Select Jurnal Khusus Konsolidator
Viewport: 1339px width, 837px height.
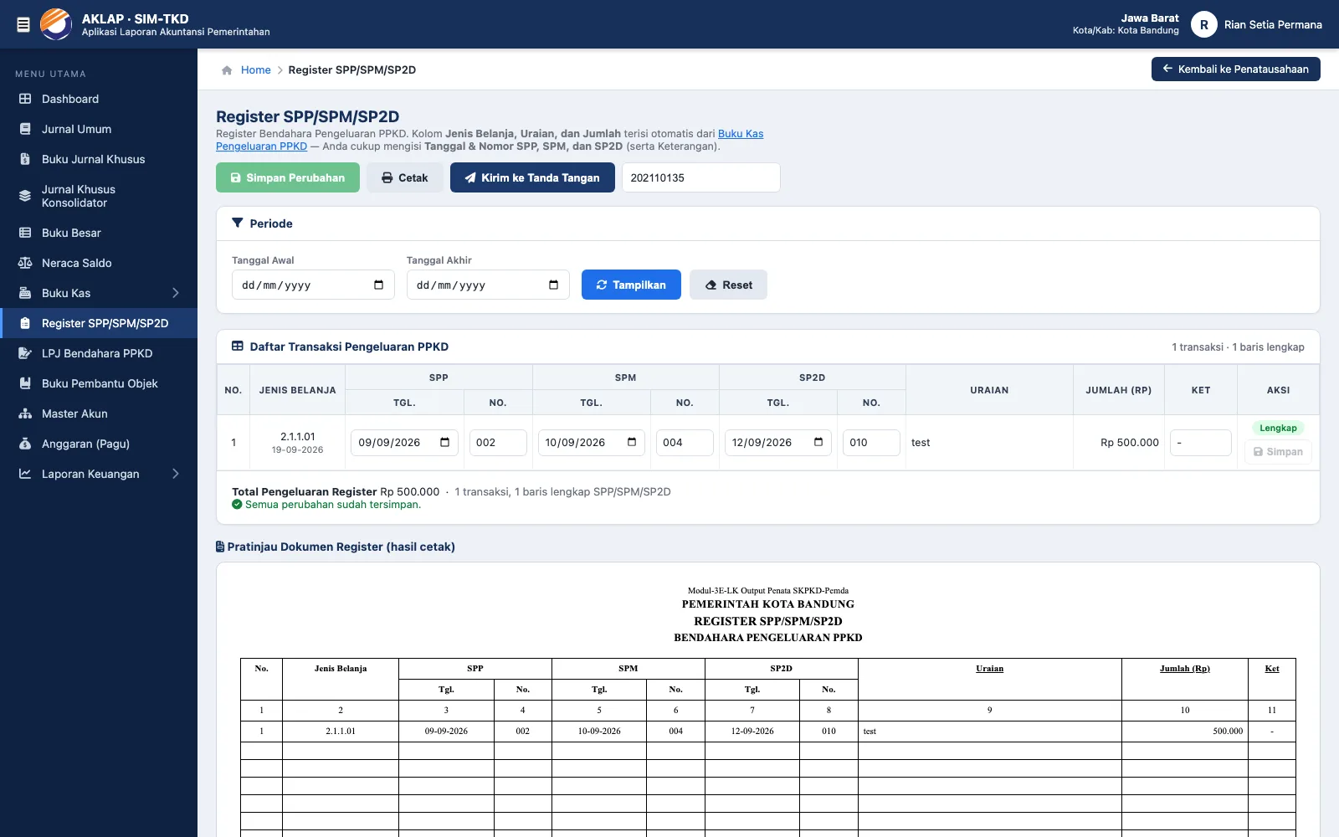coord(99,196)
